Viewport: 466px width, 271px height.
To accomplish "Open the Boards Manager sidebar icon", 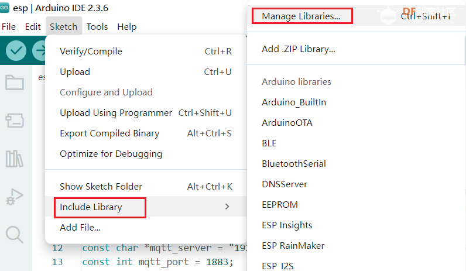I will tap(15, 121).
